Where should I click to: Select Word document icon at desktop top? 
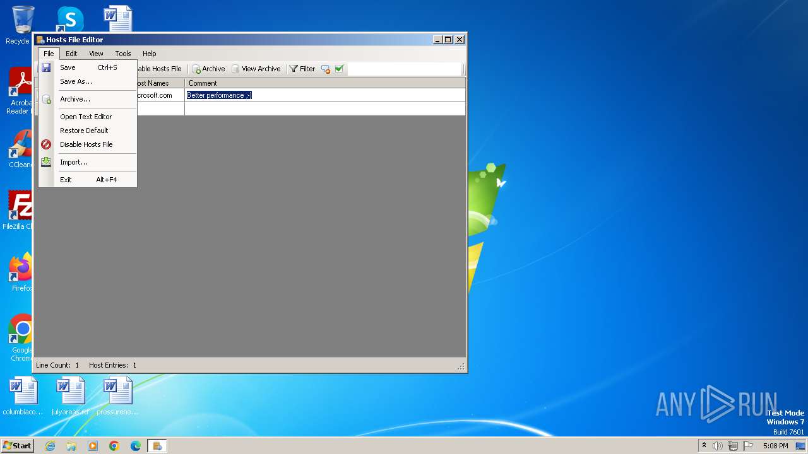point(117,18)
